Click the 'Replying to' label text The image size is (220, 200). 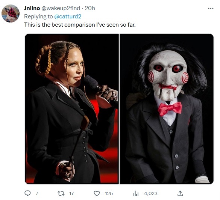pyautogui.click(x=38, y=17)
